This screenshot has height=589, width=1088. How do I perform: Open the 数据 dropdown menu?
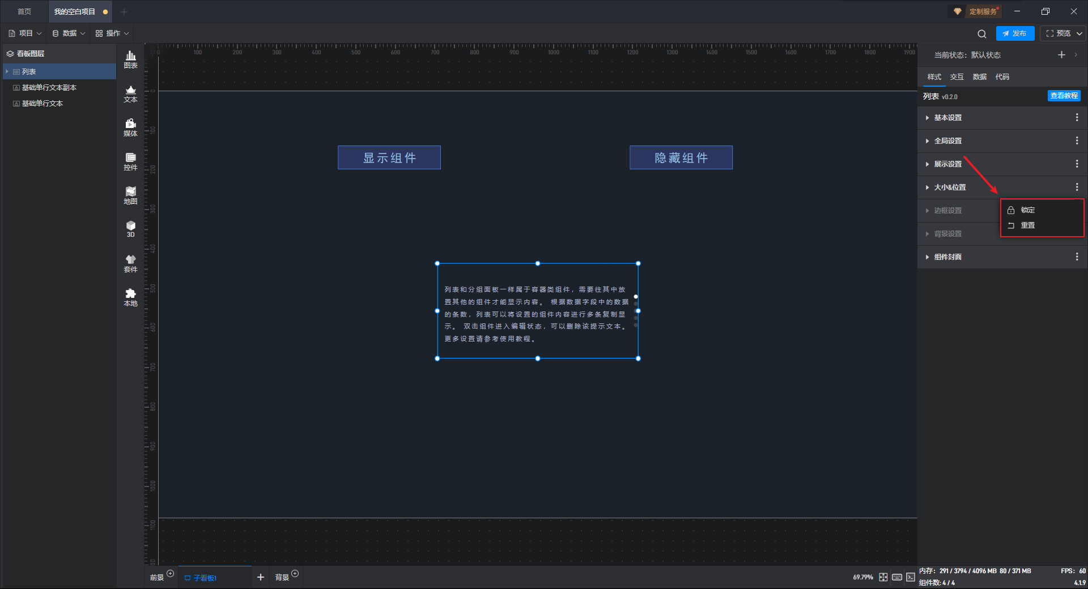(69, 33)
